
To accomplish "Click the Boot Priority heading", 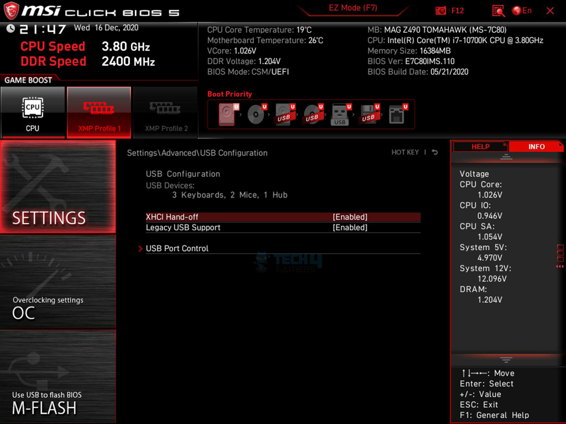I will (230, 94).
